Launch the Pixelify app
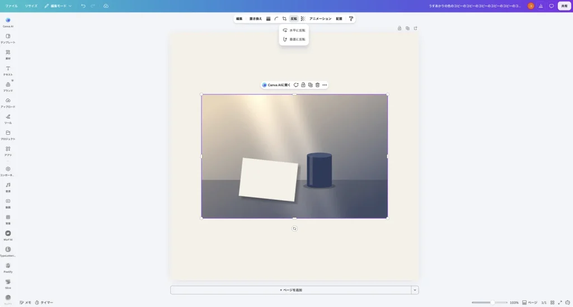 coord(8,267)
